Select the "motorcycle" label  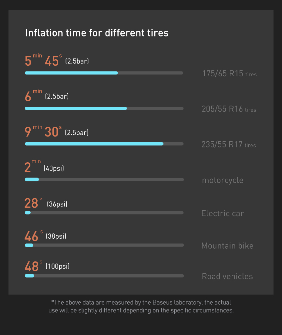[x=223, y=180]
